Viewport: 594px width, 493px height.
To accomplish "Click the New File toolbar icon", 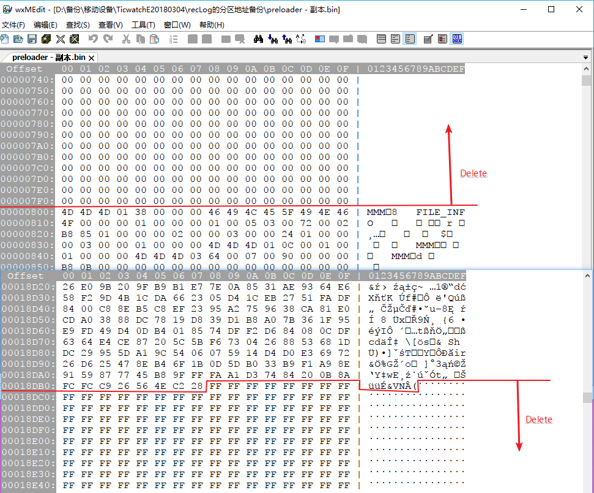I will tap(4, 39).
